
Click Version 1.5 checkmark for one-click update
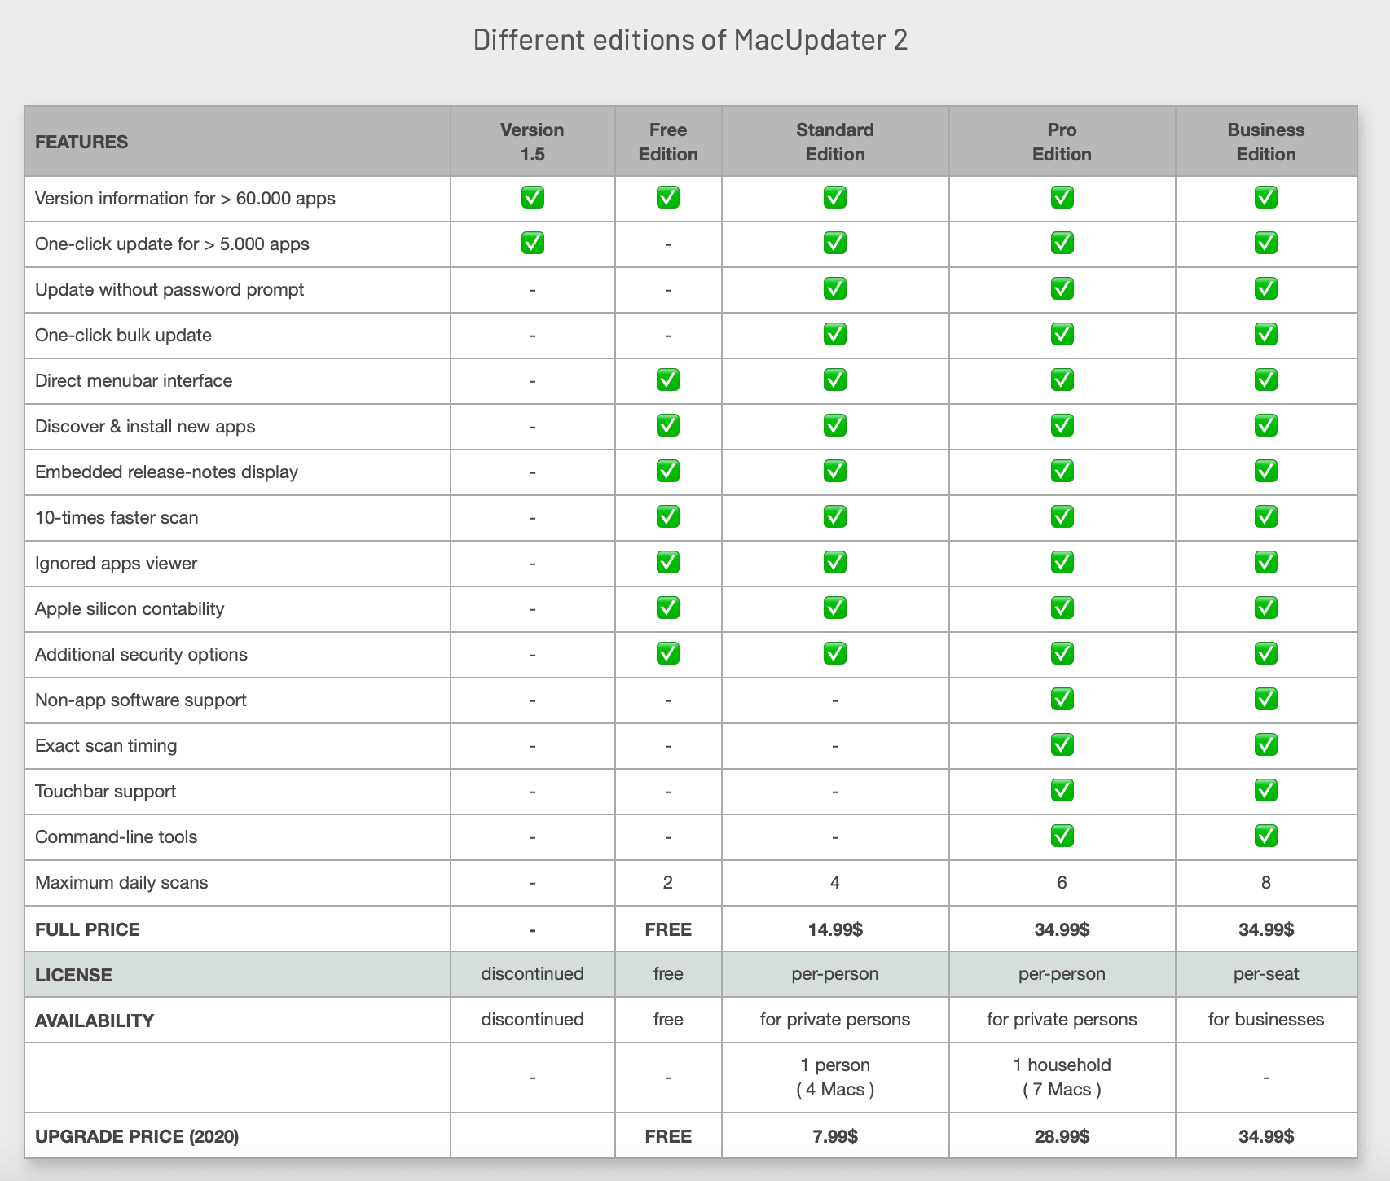532,244
